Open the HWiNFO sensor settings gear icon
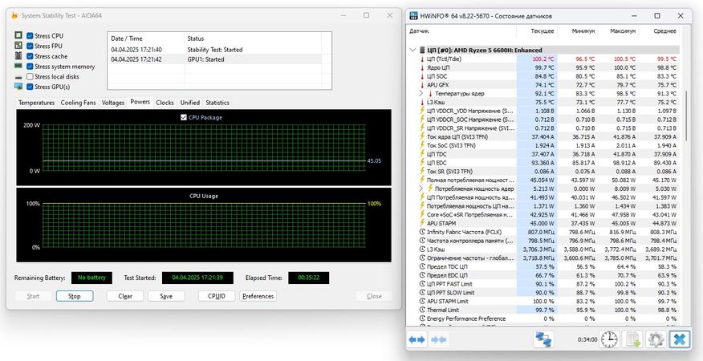 [656, 339]
